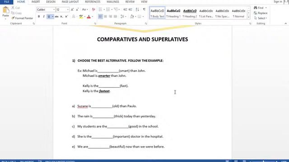The image size is (289, 162).
Task: Align text left
Action: point(100,17)
